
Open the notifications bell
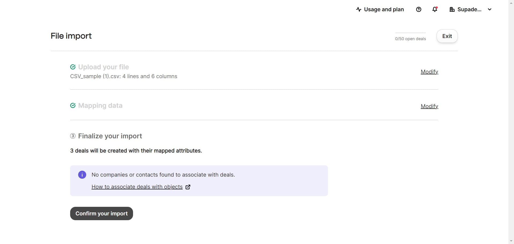tap(435, 9)
